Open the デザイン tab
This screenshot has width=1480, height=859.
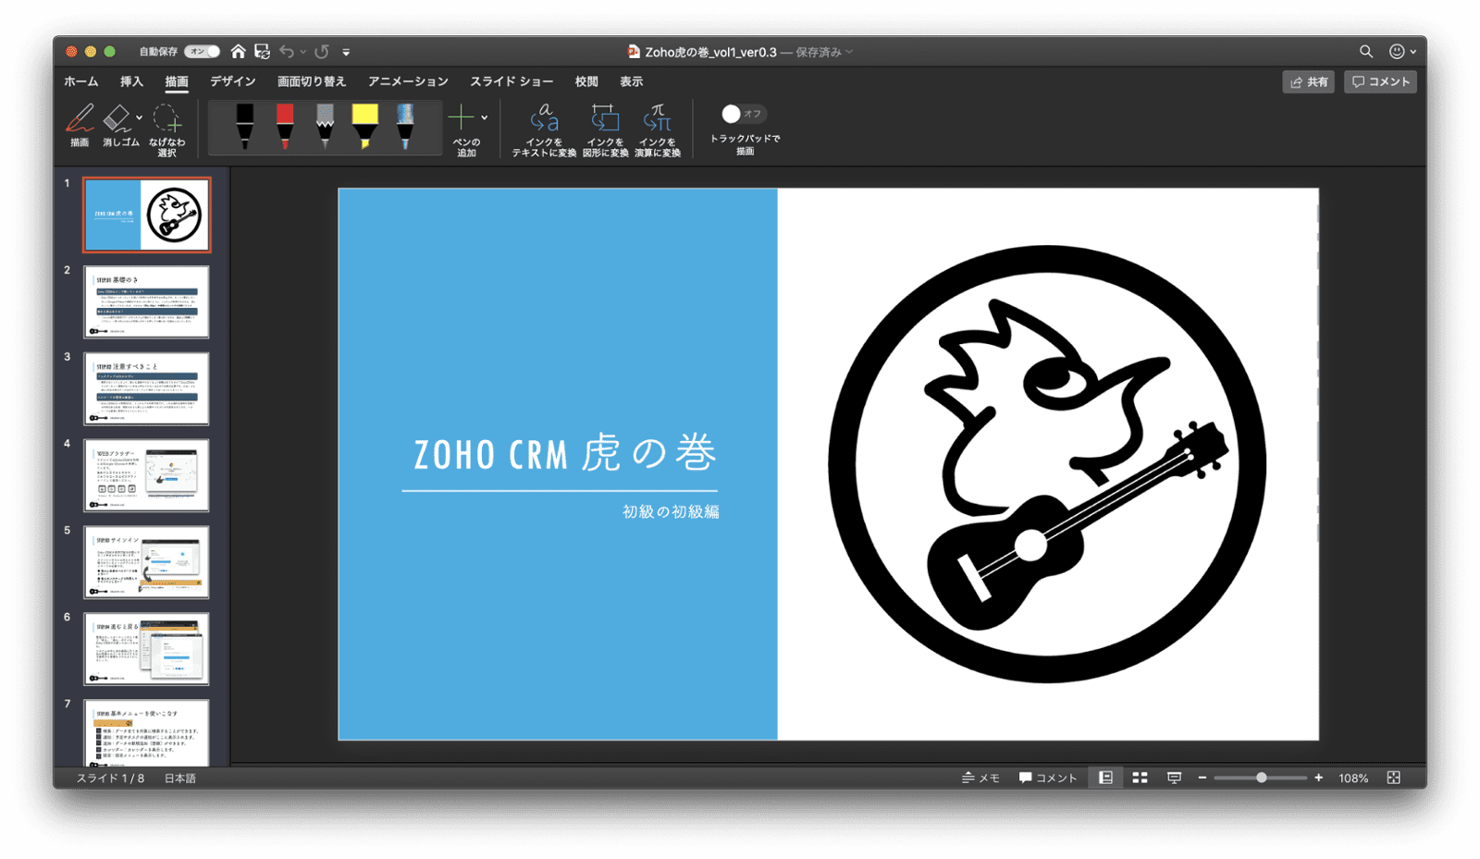[x=233, y=81]
